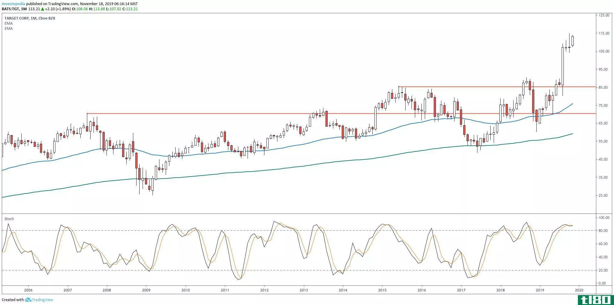This screenshot has width=614, height=305.
Task: Select the lower red horizontal line near 70
Action: coord(341,113)
